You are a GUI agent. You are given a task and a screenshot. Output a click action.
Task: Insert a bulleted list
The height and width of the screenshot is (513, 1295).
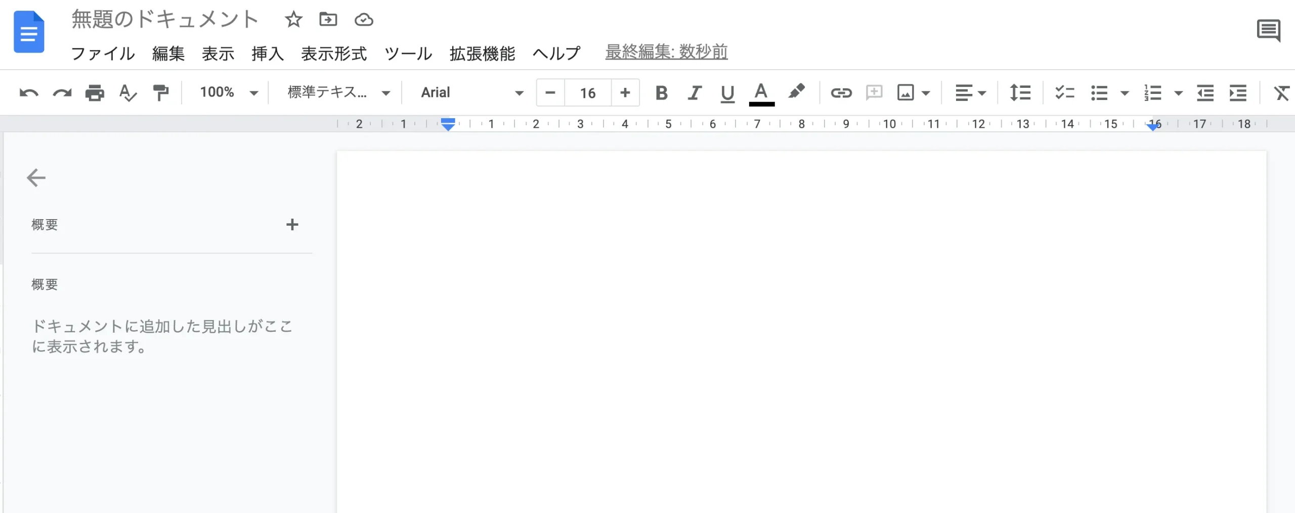coord(1099,93)
